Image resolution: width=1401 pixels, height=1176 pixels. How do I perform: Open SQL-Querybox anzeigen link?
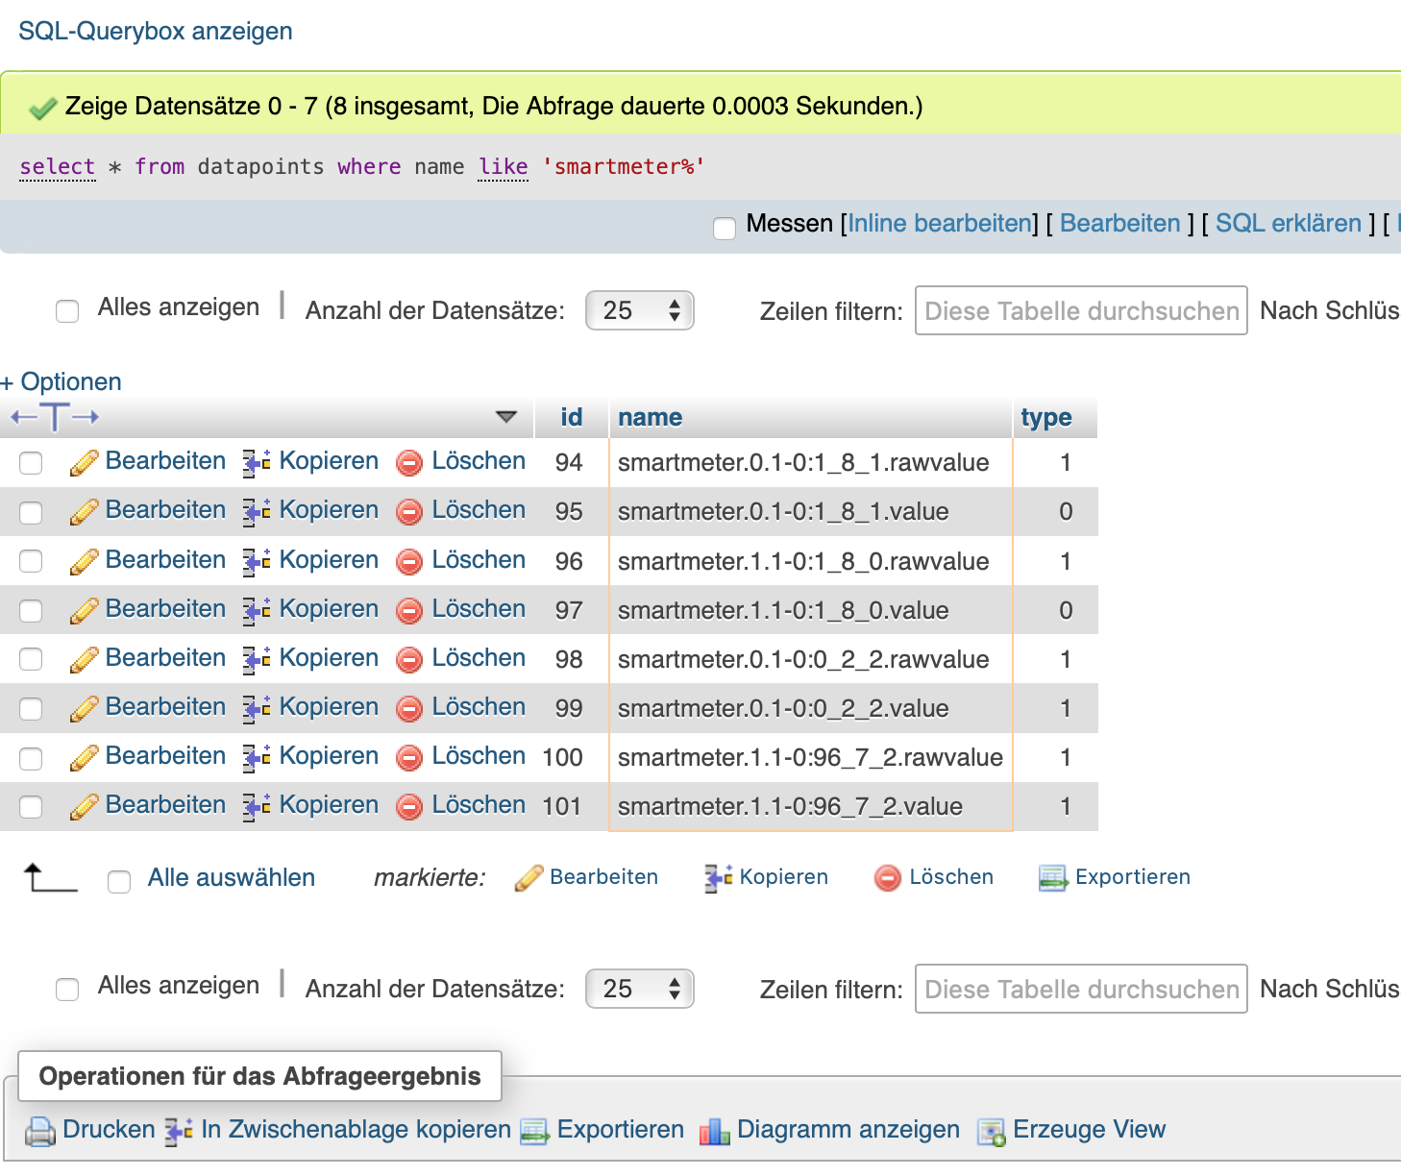(x=156, y=31)
